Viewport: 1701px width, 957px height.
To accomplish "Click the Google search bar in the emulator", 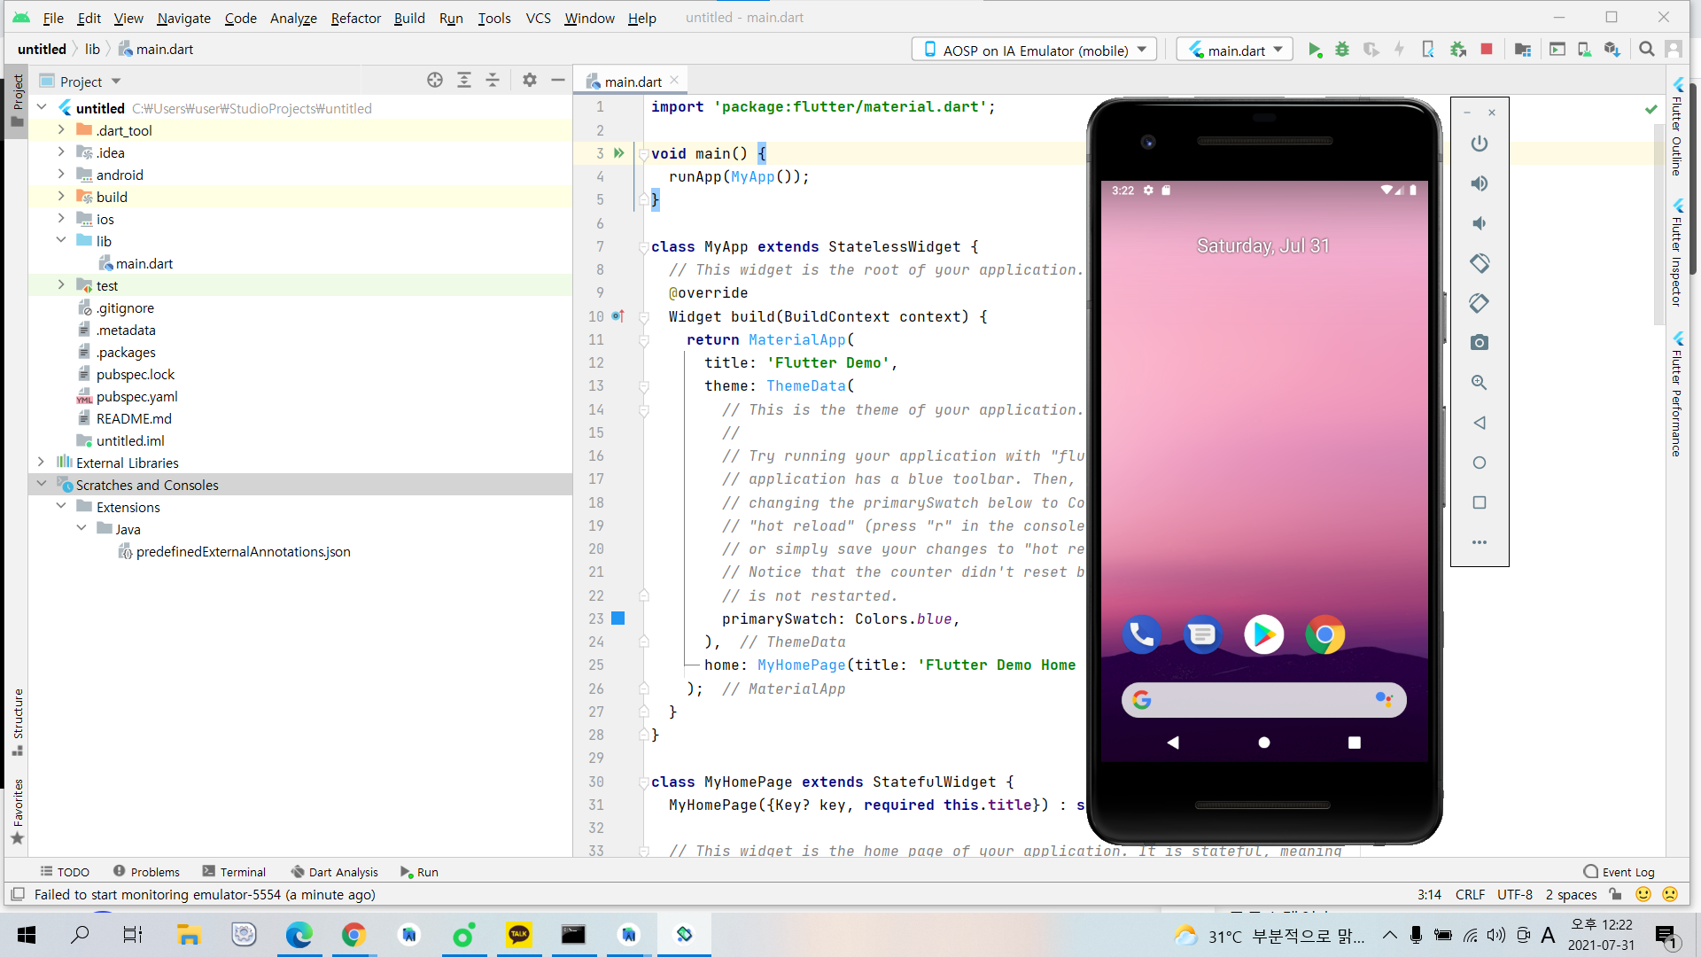I will click(x=1262, y=700).
